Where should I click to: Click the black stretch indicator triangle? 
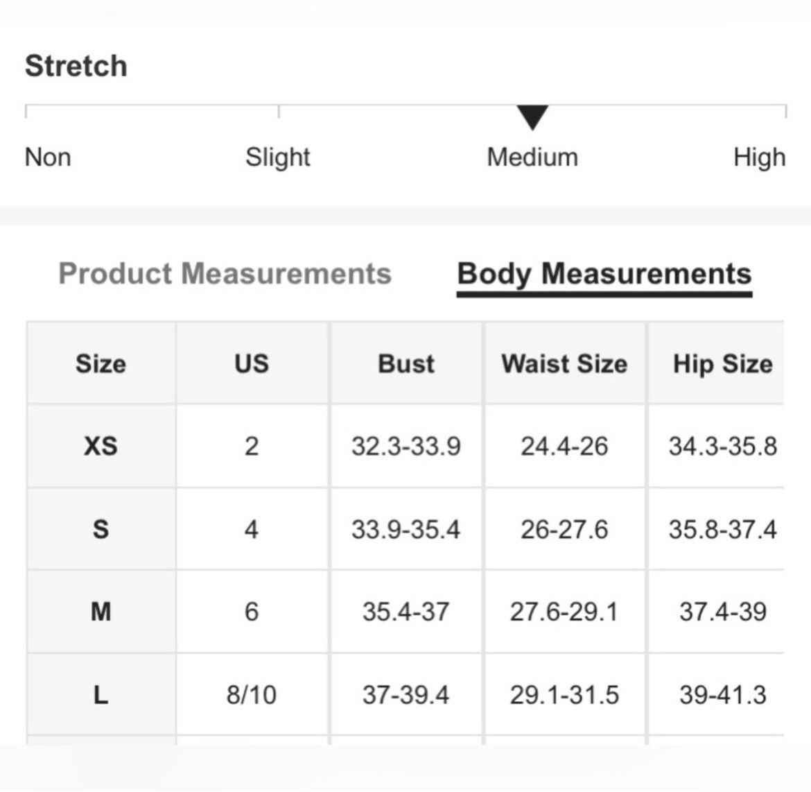(532, 117)
